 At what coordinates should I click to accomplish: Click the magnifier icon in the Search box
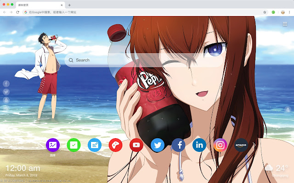click(71, 60)
